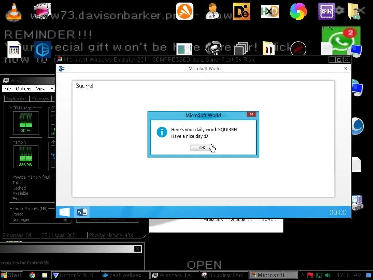Click the volume speaker tray icon
Screen dimensions: 373x280
click(327, 275)
